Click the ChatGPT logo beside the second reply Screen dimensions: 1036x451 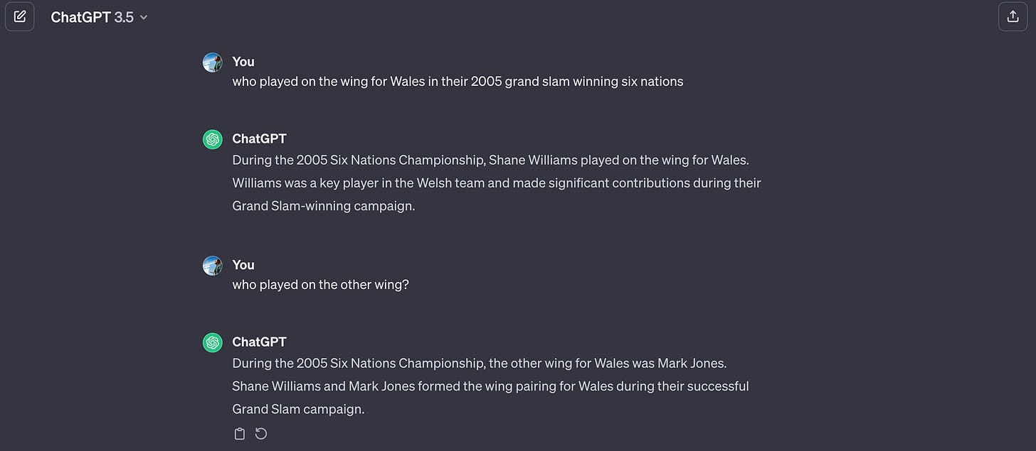[212, 342]
